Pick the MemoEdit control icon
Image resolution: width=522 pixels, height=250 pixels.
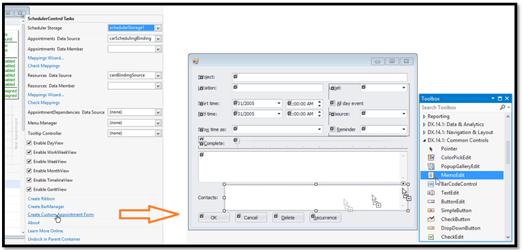point(431,175)
